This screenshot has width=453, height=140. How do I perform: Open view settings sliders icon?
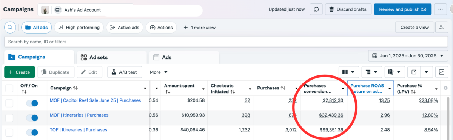click(442, 27)
